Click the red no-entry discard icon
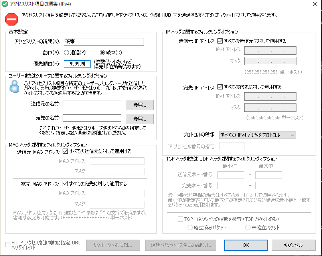This screenshot has height=256, width=322. pyautogui.click(x=12, y=19)
